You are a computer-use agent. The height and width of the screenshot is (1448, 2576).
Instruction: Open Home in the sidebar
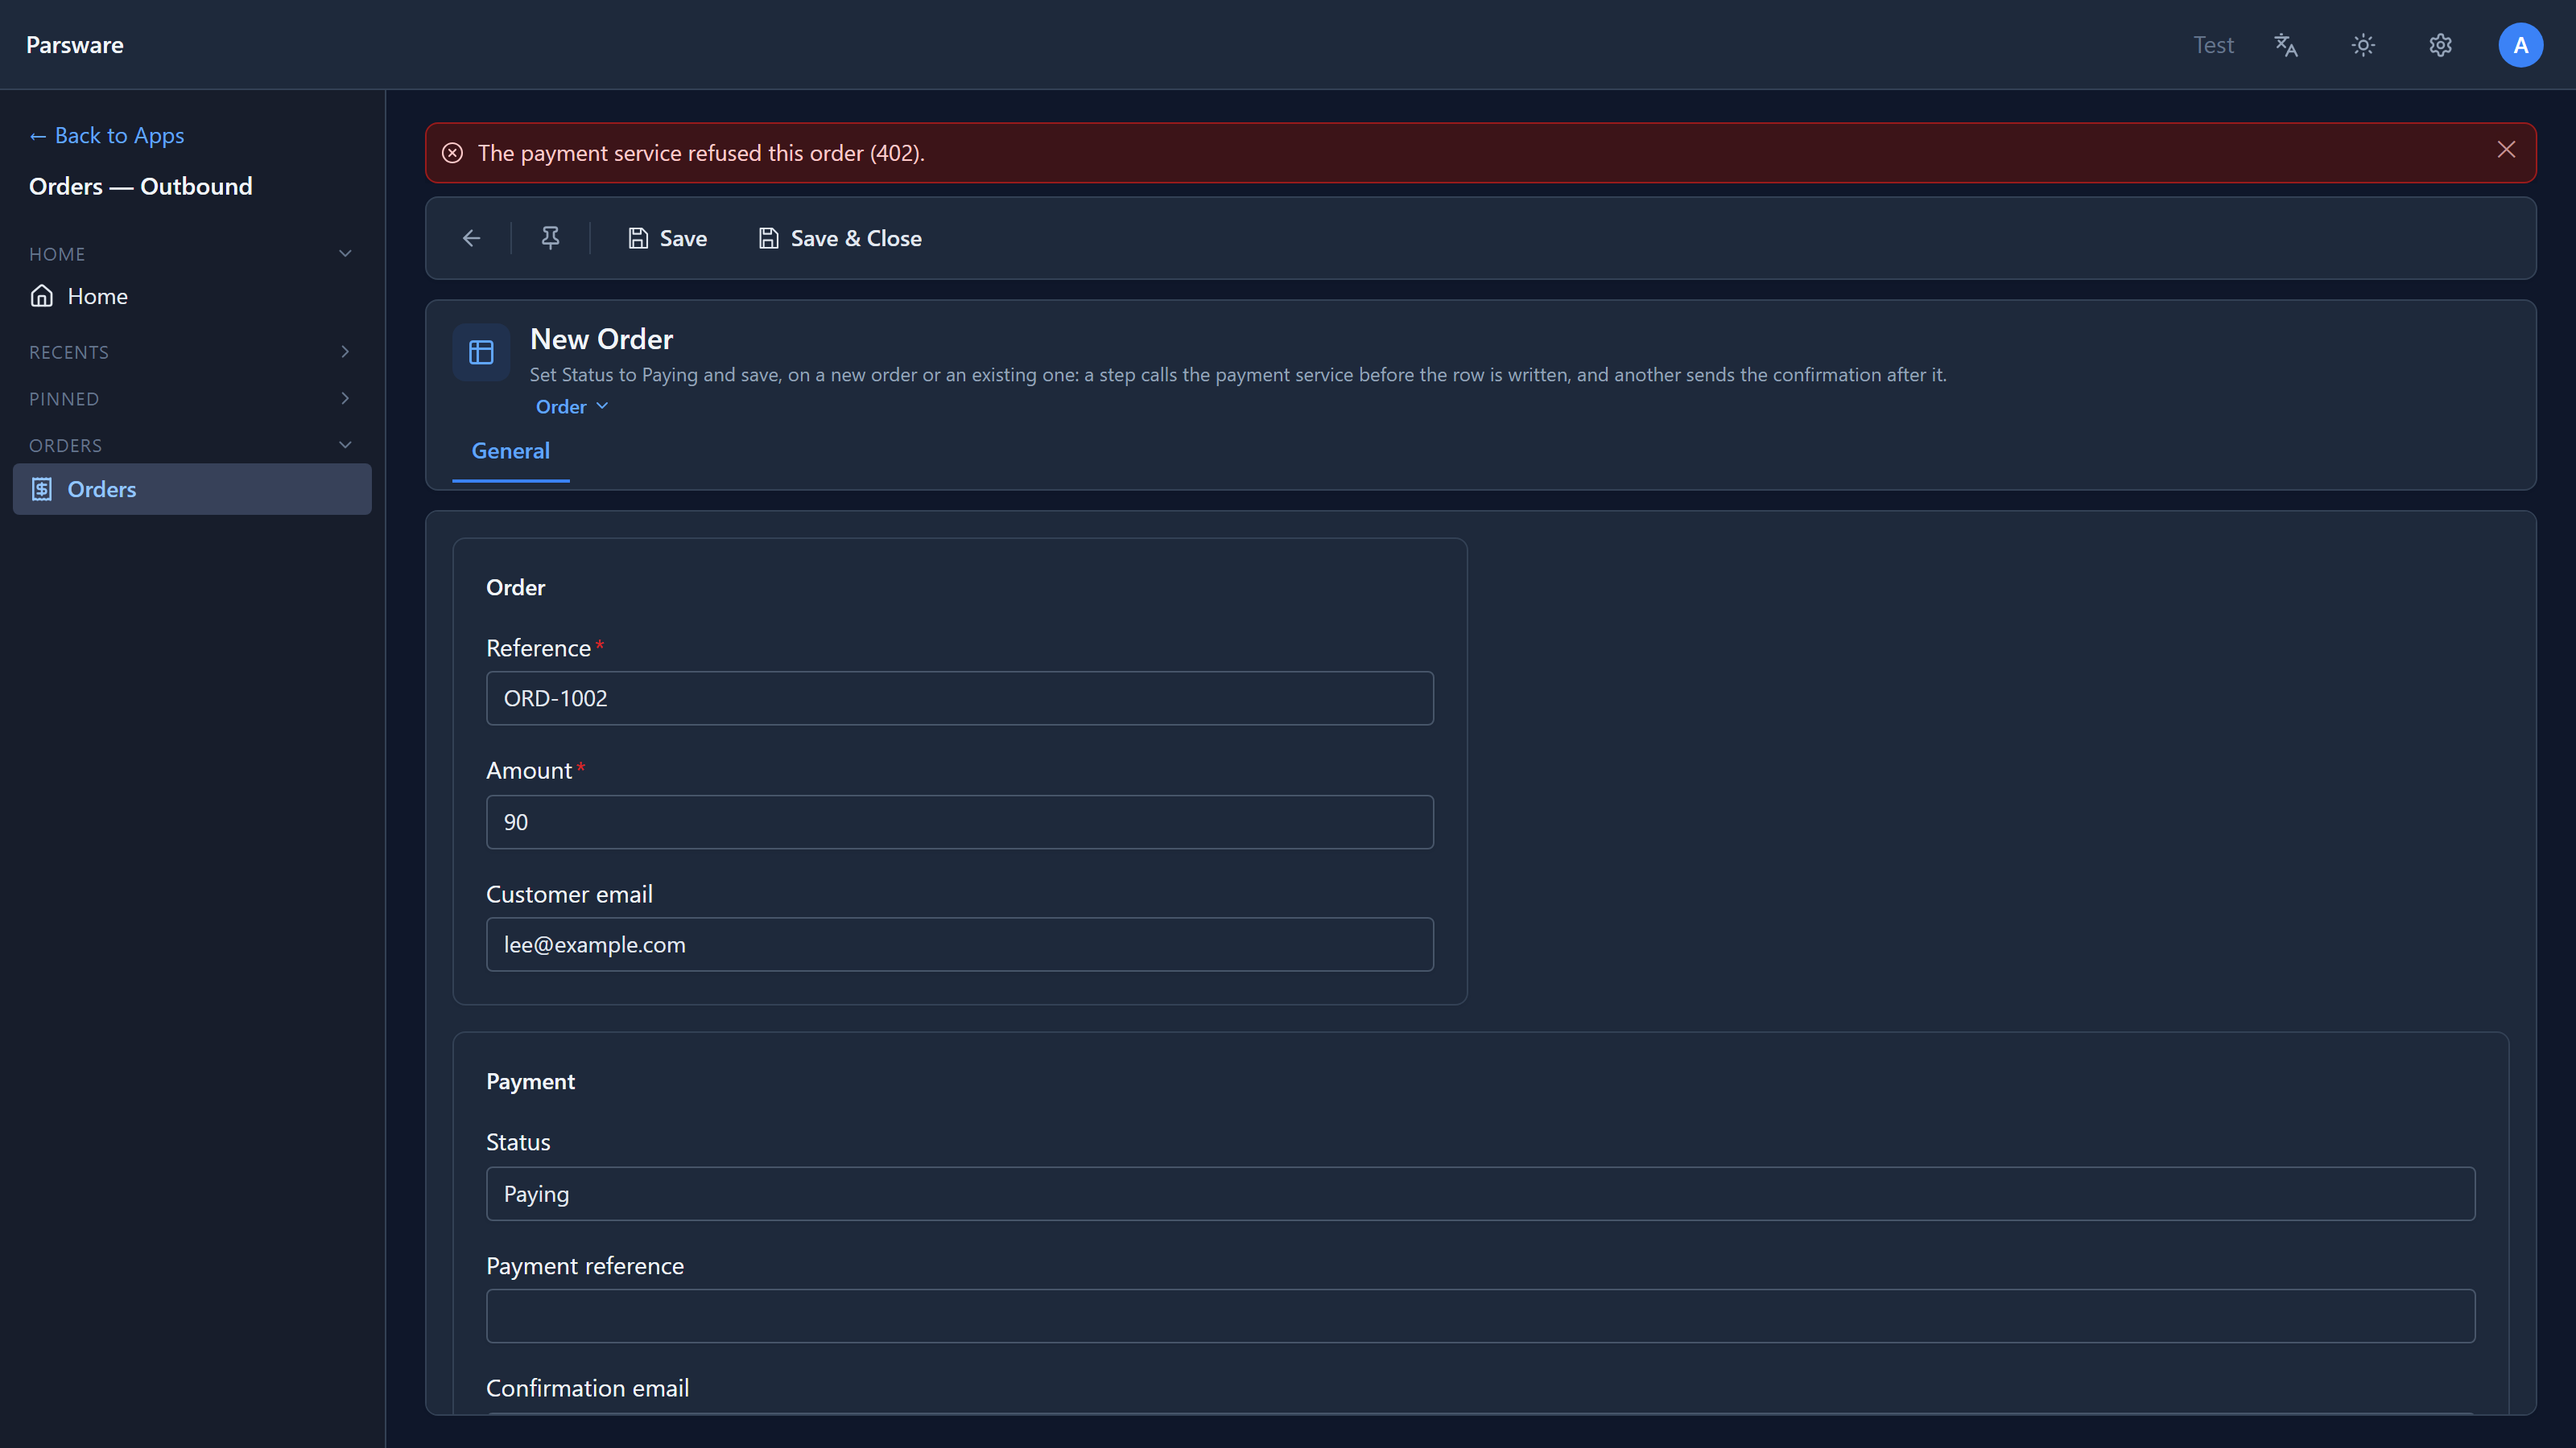click(191, 296)
